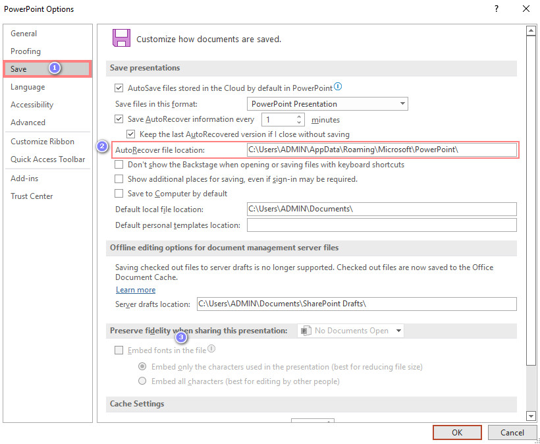Check Embed fonts in the file

[119, 350]
